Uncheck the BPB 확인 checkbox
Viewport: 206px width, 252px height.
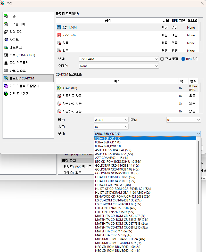coord(183,59)
